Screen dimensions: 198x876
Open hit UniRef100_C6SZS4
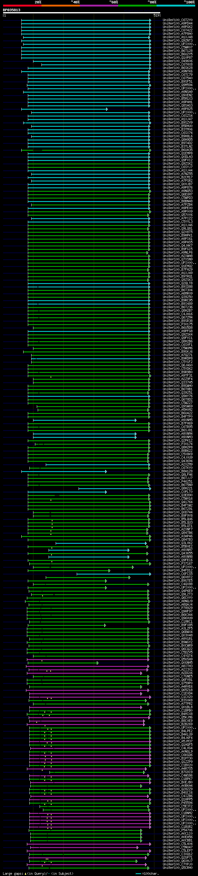click(178, 116)
